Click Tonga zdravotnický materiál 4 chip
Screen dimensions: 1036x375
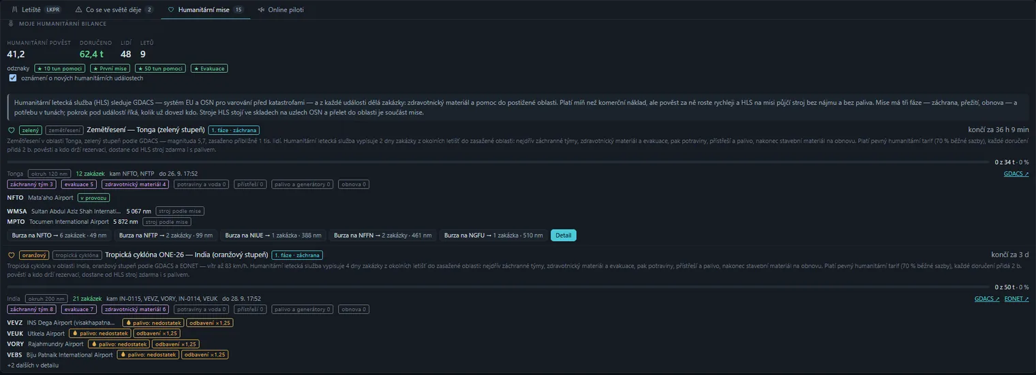click(136, 184)
